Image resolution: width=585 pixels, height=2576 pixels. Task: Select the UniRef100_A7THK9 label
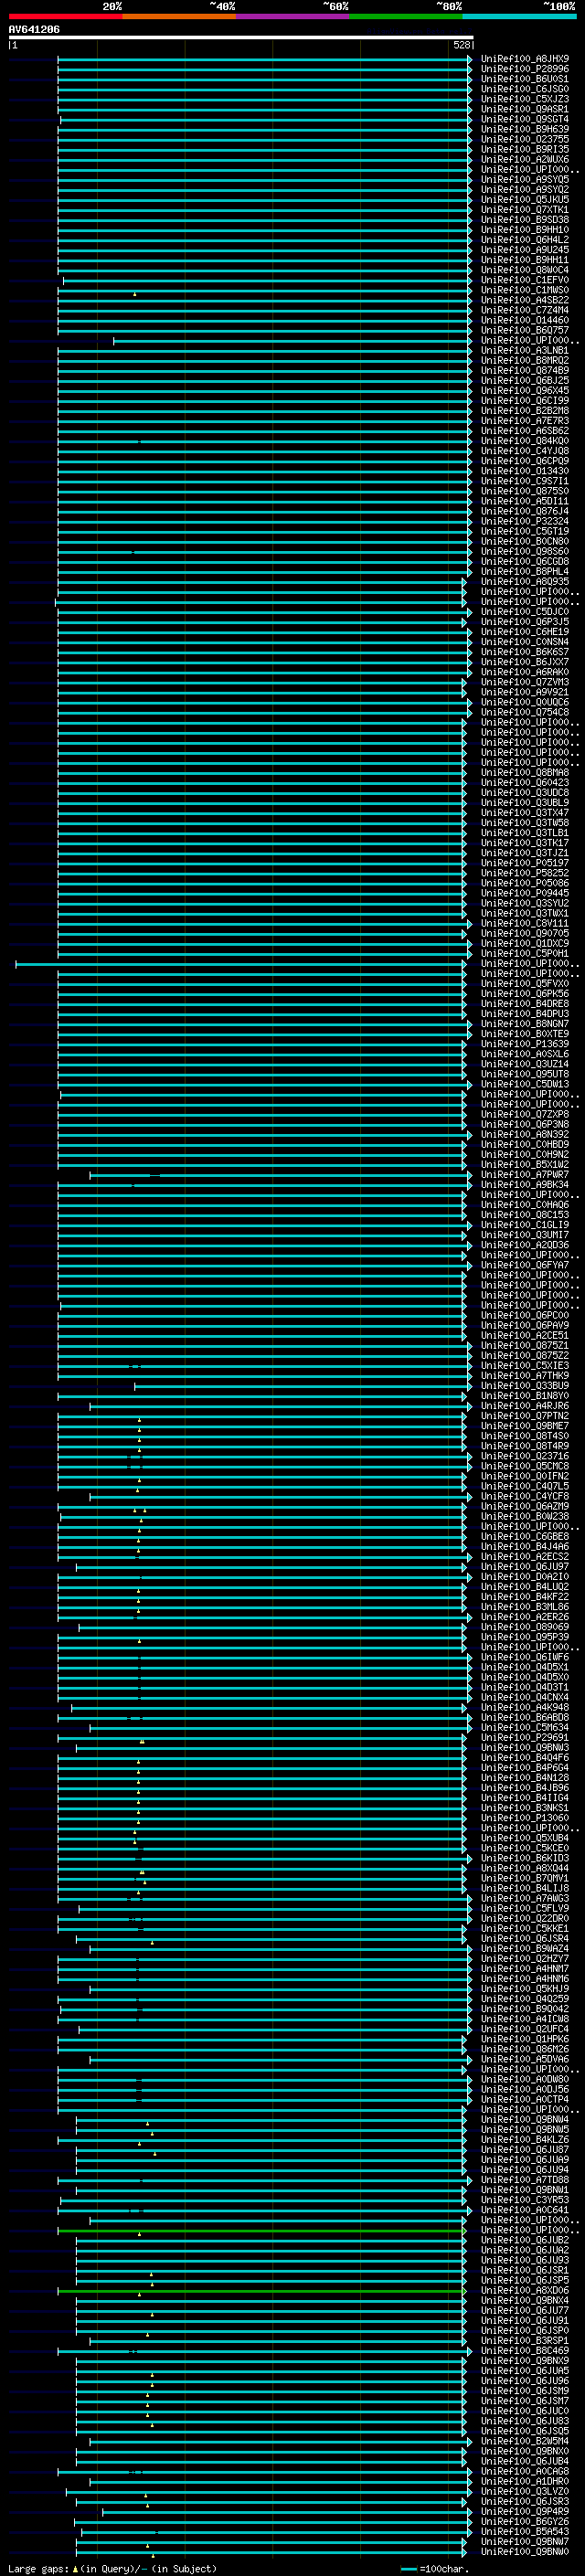click(525, 1376)
